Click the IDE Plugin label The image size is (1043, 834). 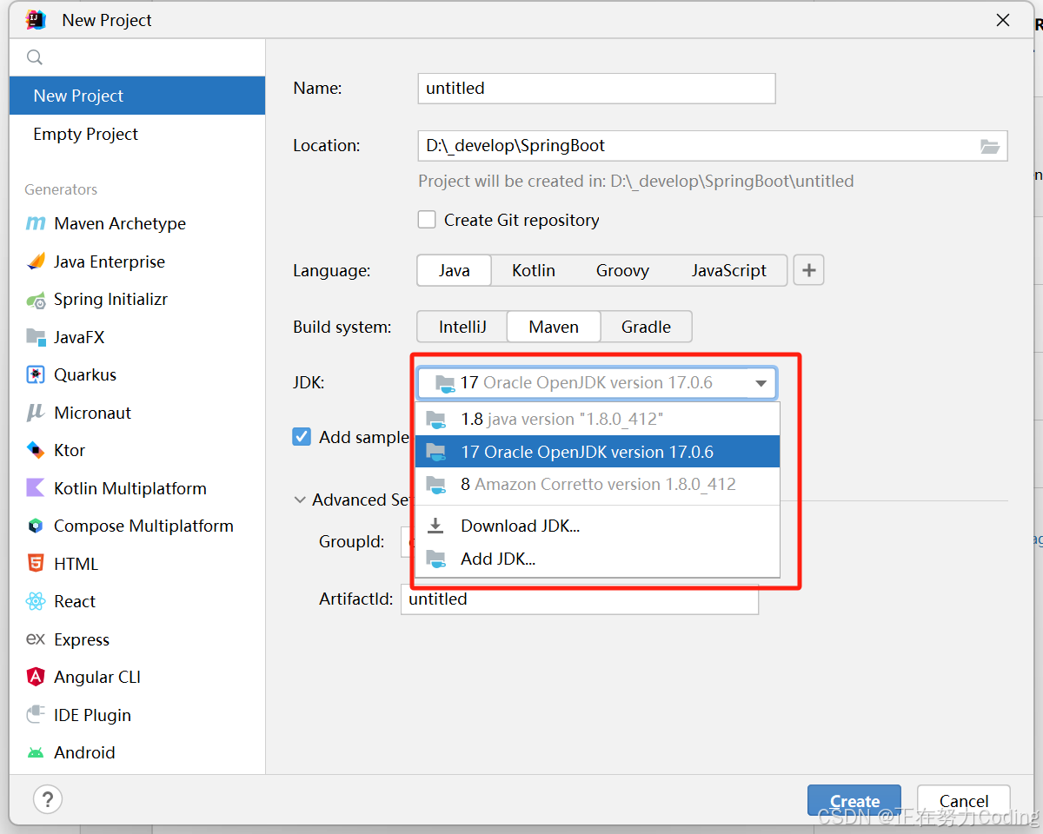92,715
